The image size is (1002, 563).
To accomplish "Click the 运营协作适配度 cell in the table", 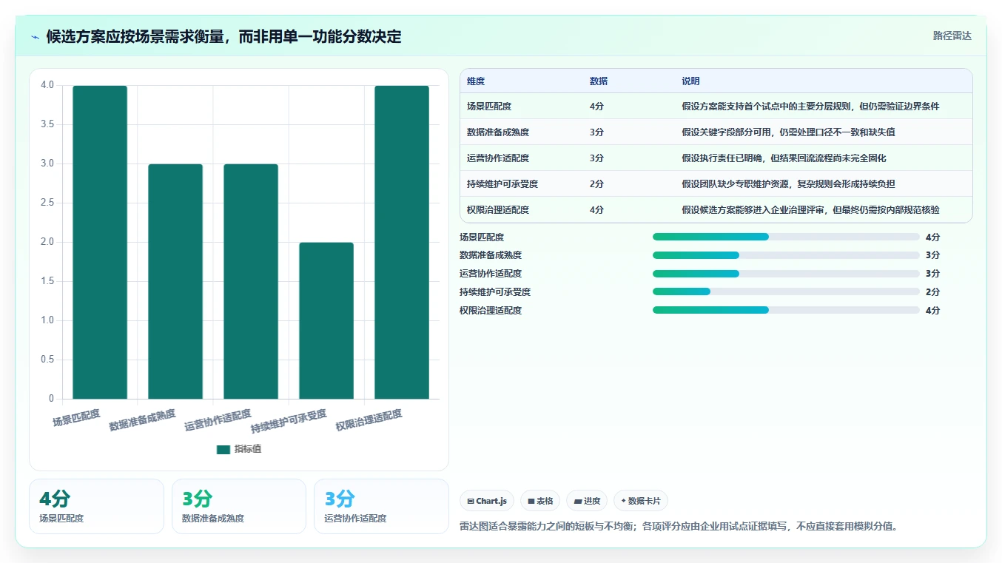I will tap(498, 158).
